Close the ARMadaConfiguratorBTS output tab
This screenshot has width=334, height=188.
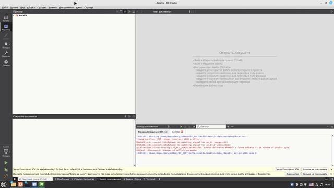click(166, 132)
